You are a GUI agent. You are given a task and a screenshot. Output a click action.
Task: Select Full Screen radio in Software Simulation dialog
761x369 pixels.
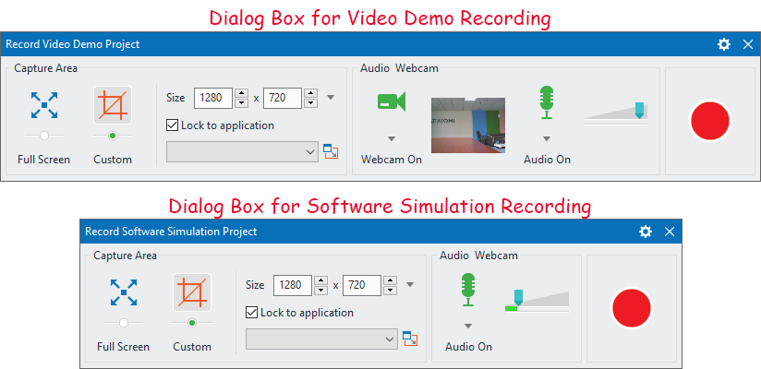[x=124, y=323]
